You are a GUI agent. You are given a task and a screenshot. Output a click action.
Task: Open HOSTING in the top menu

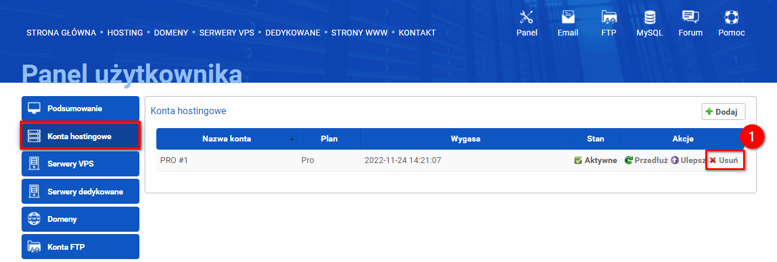tap(125, 33)
